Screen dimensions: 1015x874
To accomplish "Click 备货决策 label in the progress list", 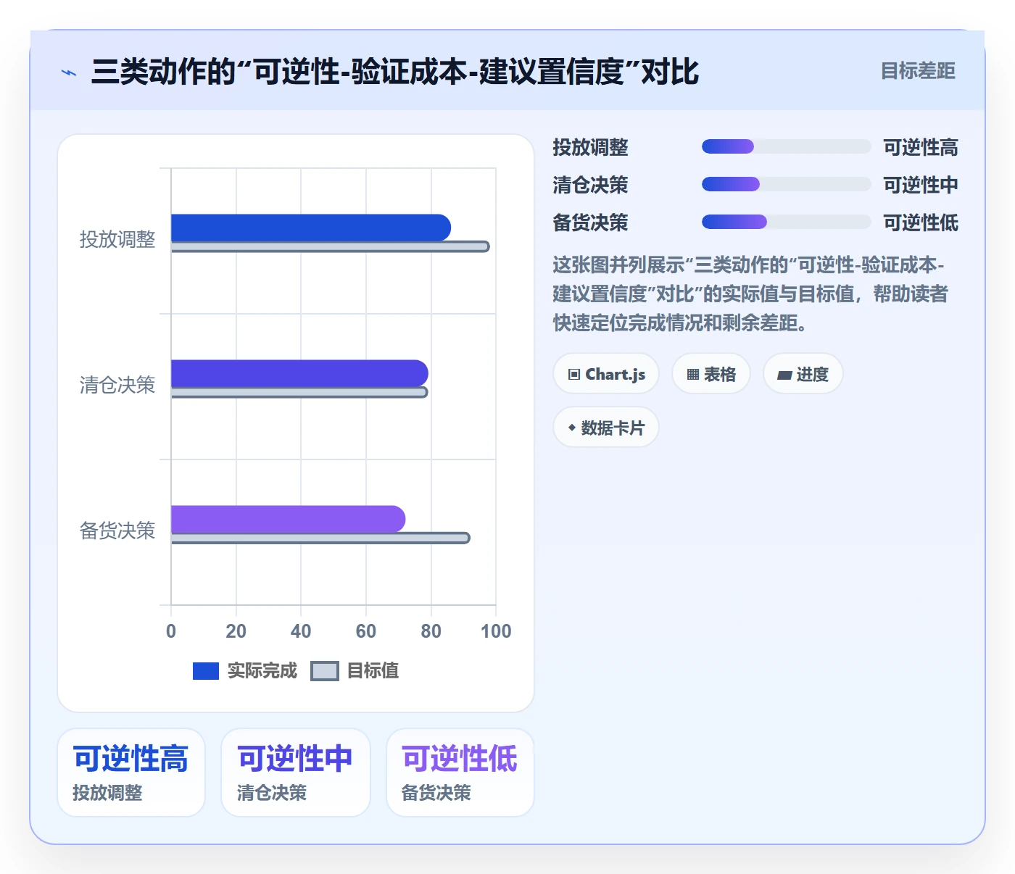I will coord(590,222).
